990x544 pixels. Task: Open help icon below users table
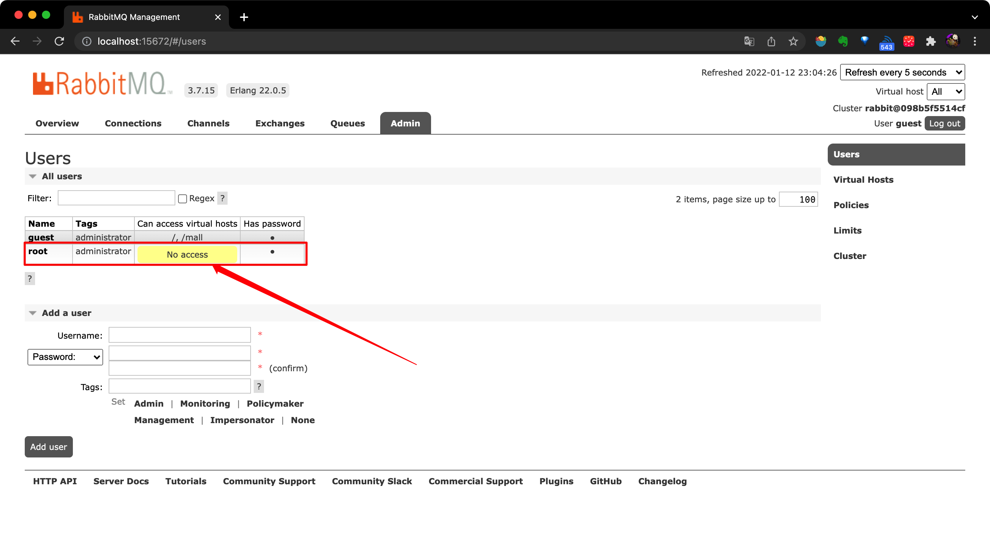click(x=30, y=278)
